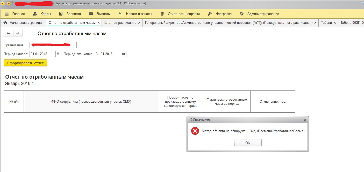This screenshot has height=172, width=364.
Task: Click the 1C application logo icon
Action: (x=3, y=3)
